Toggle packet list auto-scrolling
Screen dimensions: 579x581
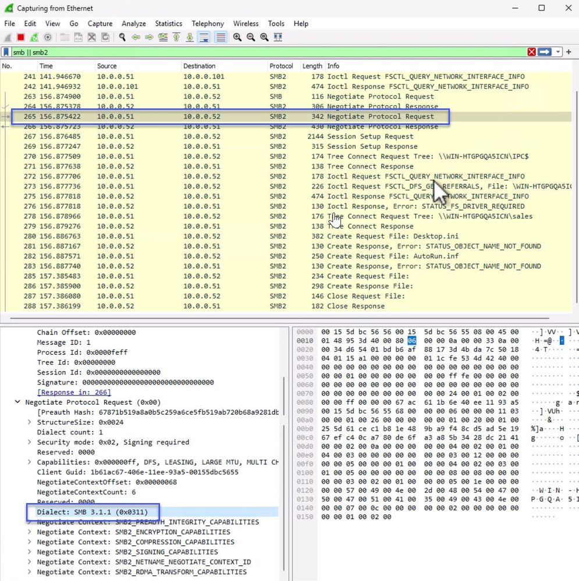[x=205, y=37]
